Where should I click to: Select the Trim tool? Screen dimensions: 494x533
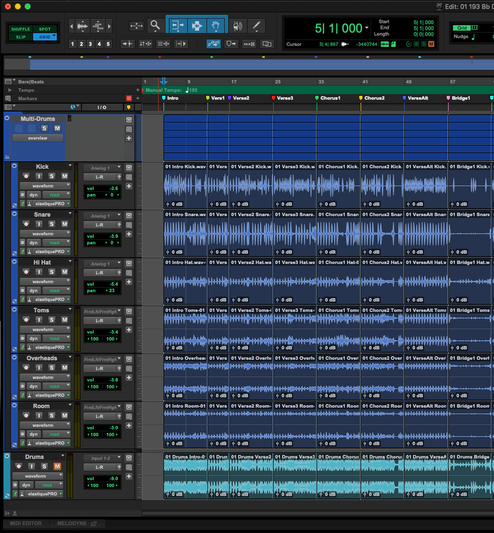click(177, 26)
